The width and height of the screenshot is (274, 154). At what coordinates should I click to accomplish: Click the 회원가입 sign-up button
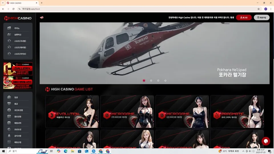point(262,17)
